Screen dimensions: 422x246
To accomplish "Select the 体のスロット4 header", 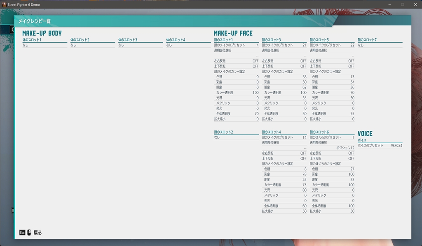I will [176, 40].
